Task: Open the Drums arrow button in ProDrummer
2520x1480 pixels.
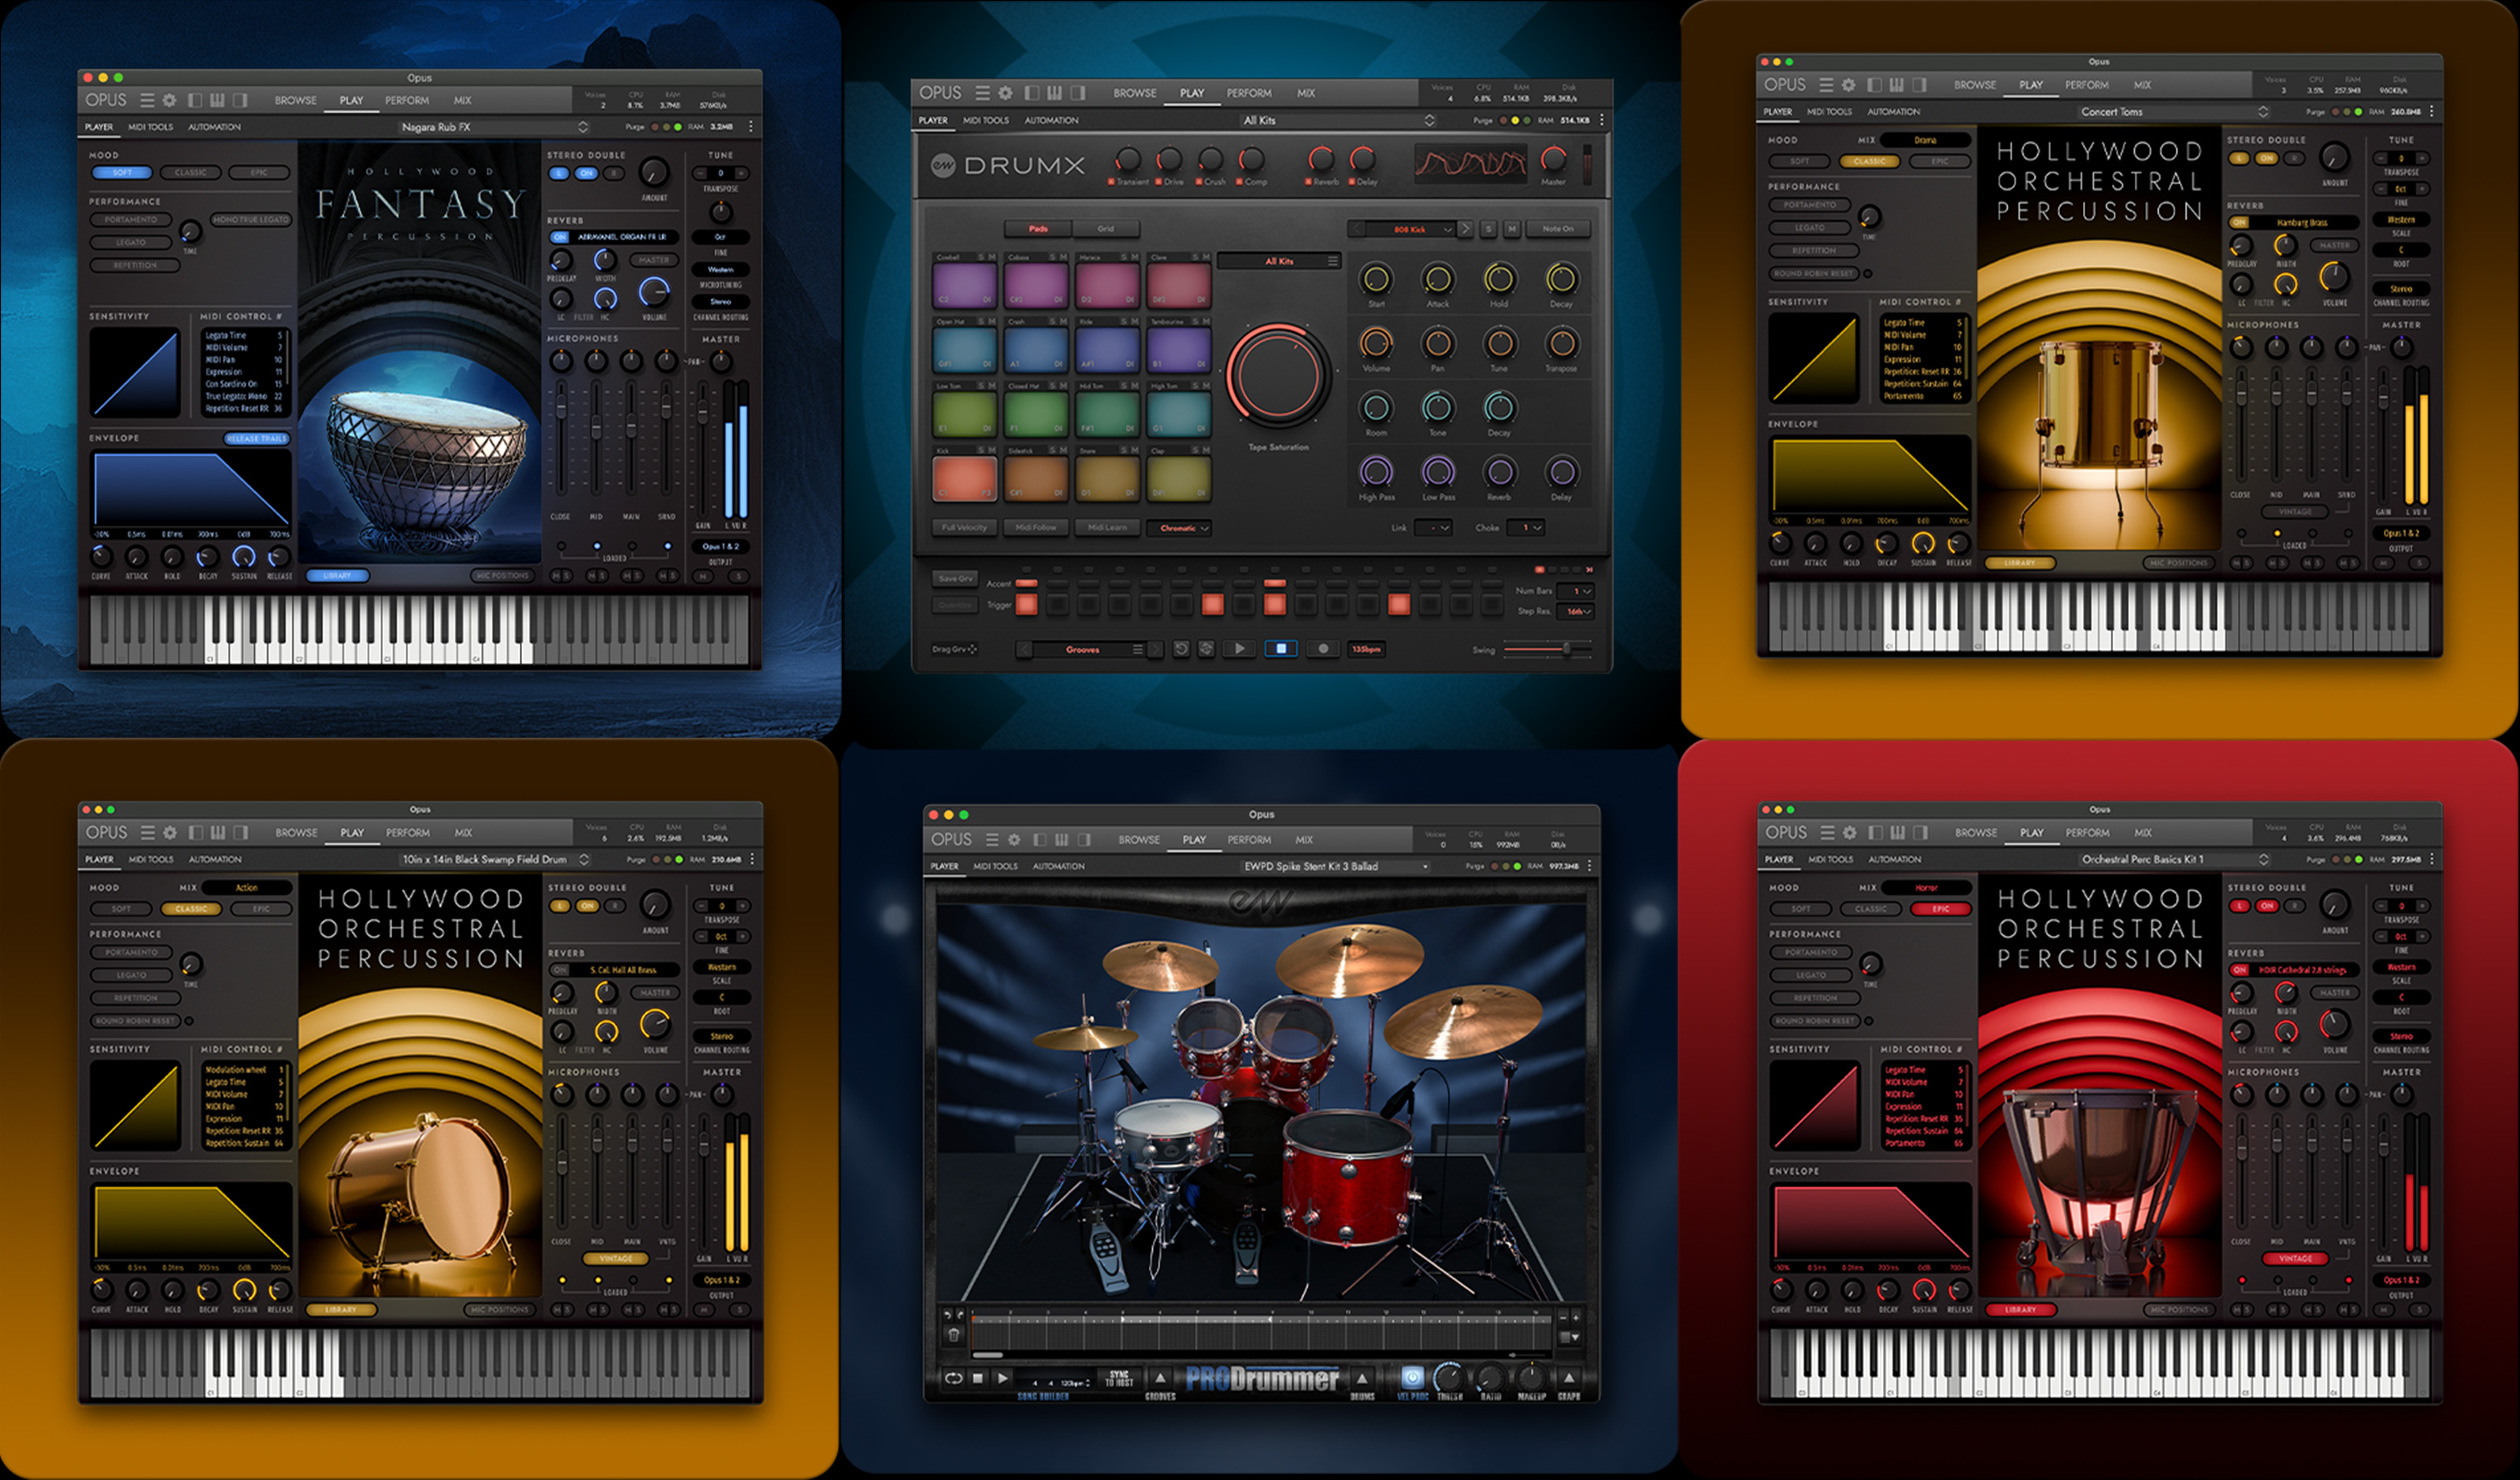Action: [x=1362, y=1378]
